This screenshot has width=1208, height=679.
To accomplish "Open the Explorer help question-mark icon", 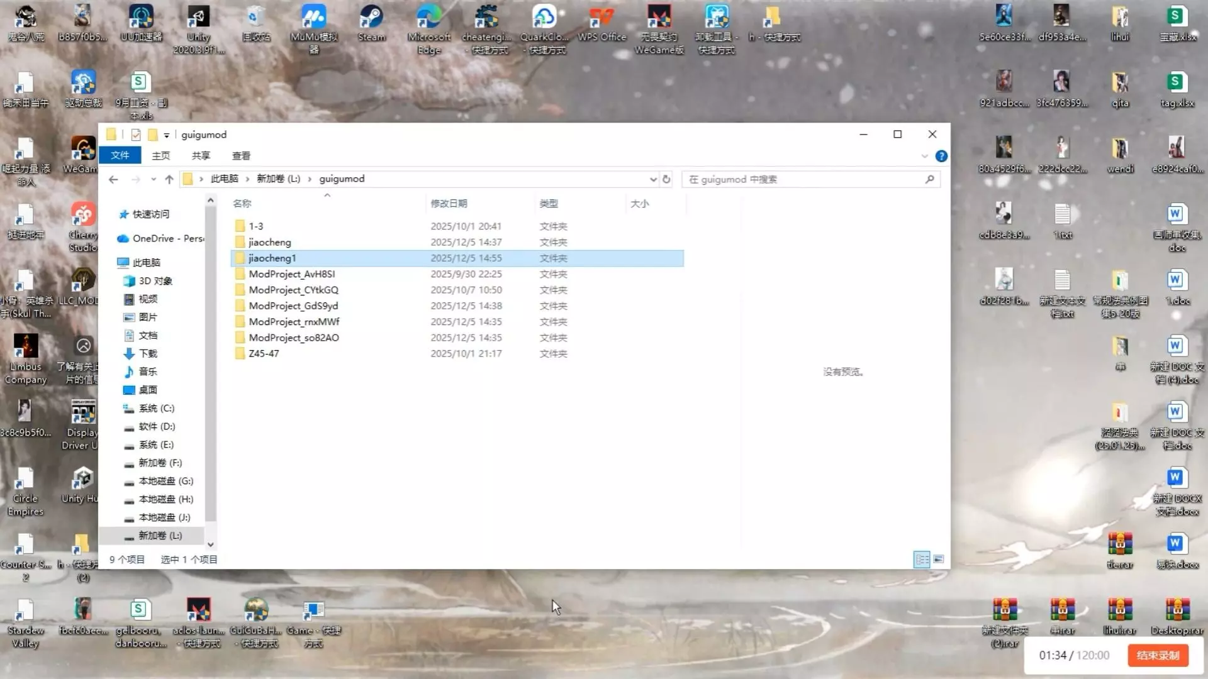I will (941, 156).
